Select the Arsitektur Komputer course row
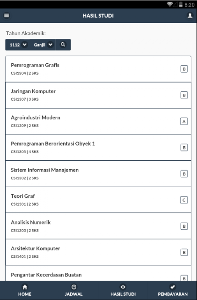Screen dimensions: 197x300 pyautogui.click(x=98, y=252)
